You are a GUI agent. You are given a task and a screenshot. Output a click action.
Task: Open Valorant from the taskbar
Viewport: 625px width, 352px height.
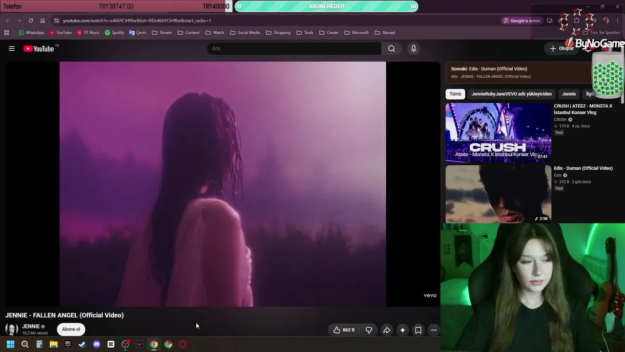[x=140, y=344]
